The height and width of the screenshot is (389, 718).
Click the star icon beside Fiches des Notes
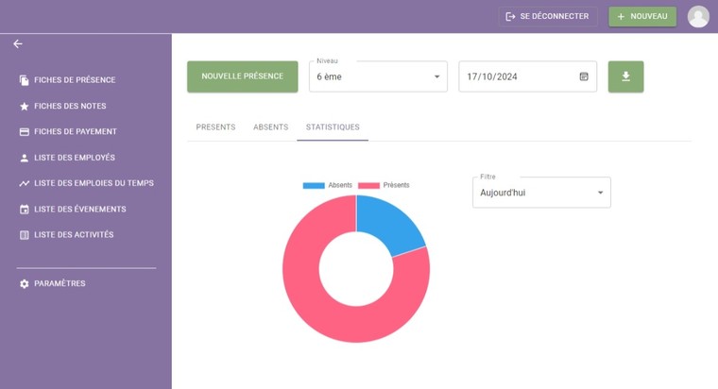(x=25, y=106)
